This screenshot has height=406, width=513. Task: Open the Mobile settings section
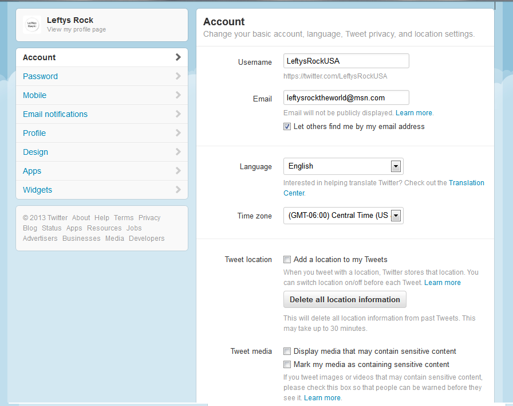click(102, 95)
